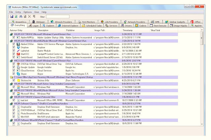This screenshot has width=211, height=140.
Task: Click the Find binoculars toolbar icon
Action: (x=20, y=17)
